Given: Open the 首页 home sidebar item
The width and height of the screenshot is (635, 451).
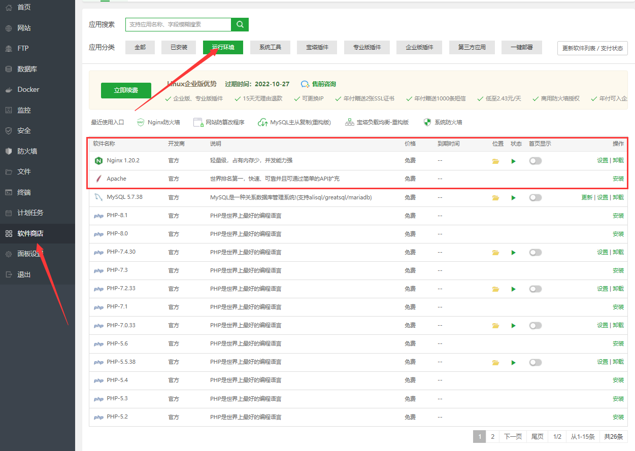Looking at the screenshot, I should 24,7.
